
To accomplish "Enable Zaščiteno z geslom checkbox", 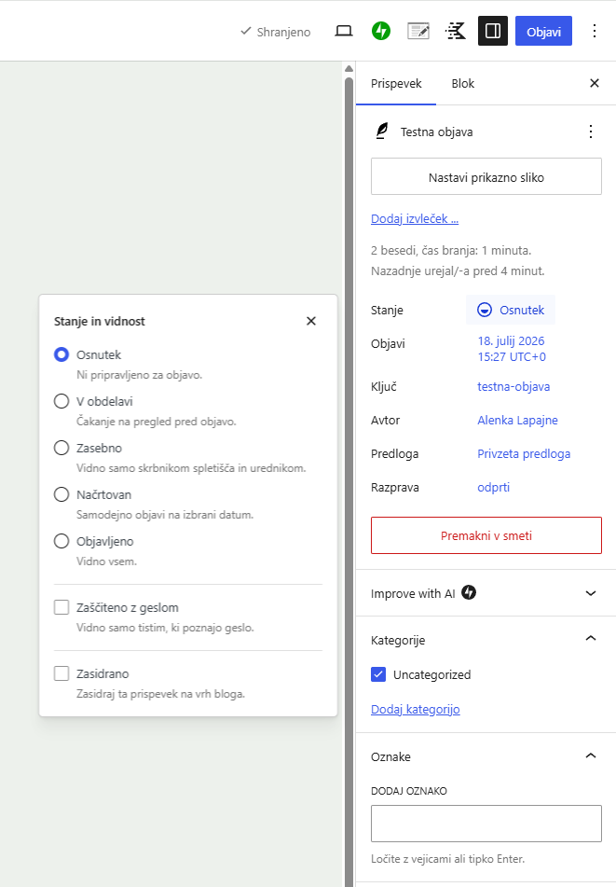I will coord(61,607).
